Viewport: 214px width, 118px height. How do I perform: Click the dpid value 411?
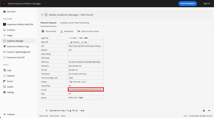click(x=70, y=93)
